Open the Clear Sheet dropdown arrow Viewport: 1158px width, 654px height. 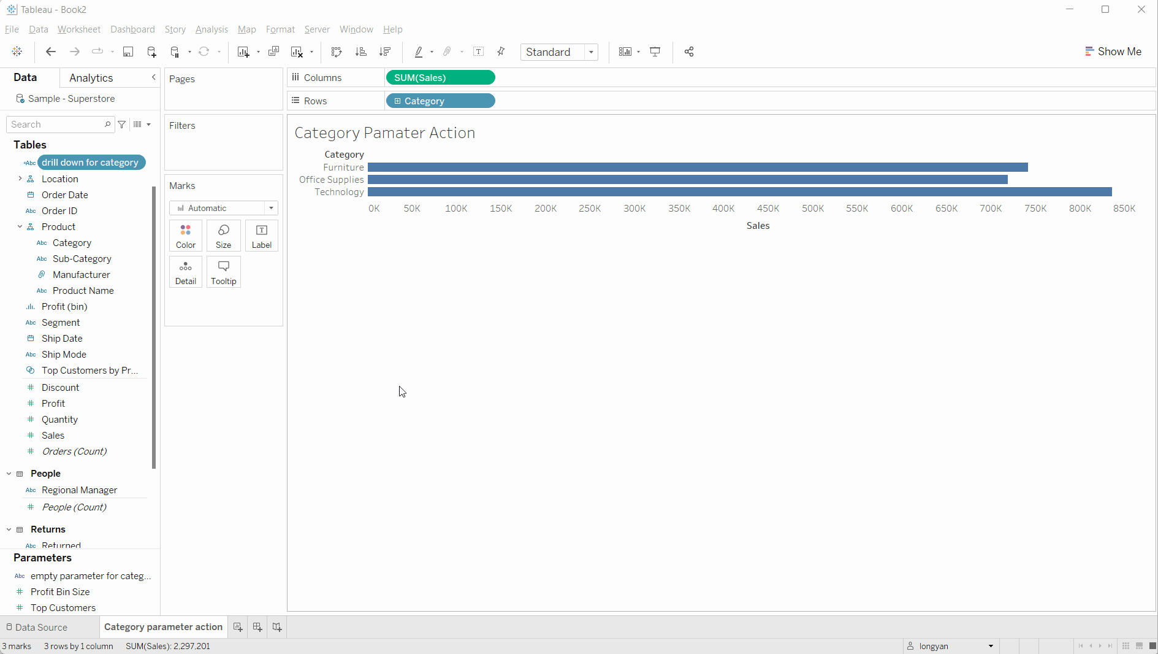[x=311, y=52]
